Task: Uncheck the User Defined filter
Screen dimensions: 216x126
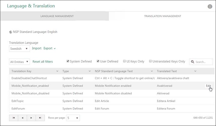Action: point(98,61)
